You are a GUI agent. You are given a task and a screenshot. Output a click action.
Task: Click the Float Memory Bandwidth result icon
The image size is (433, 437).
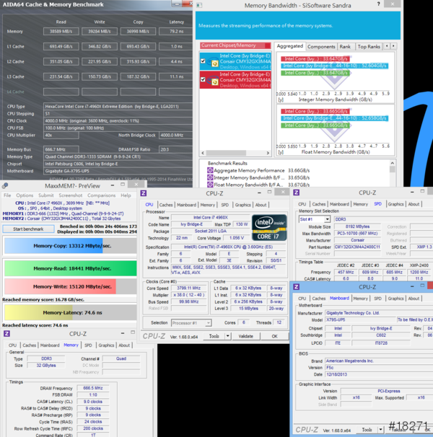[x=210, y=185]
